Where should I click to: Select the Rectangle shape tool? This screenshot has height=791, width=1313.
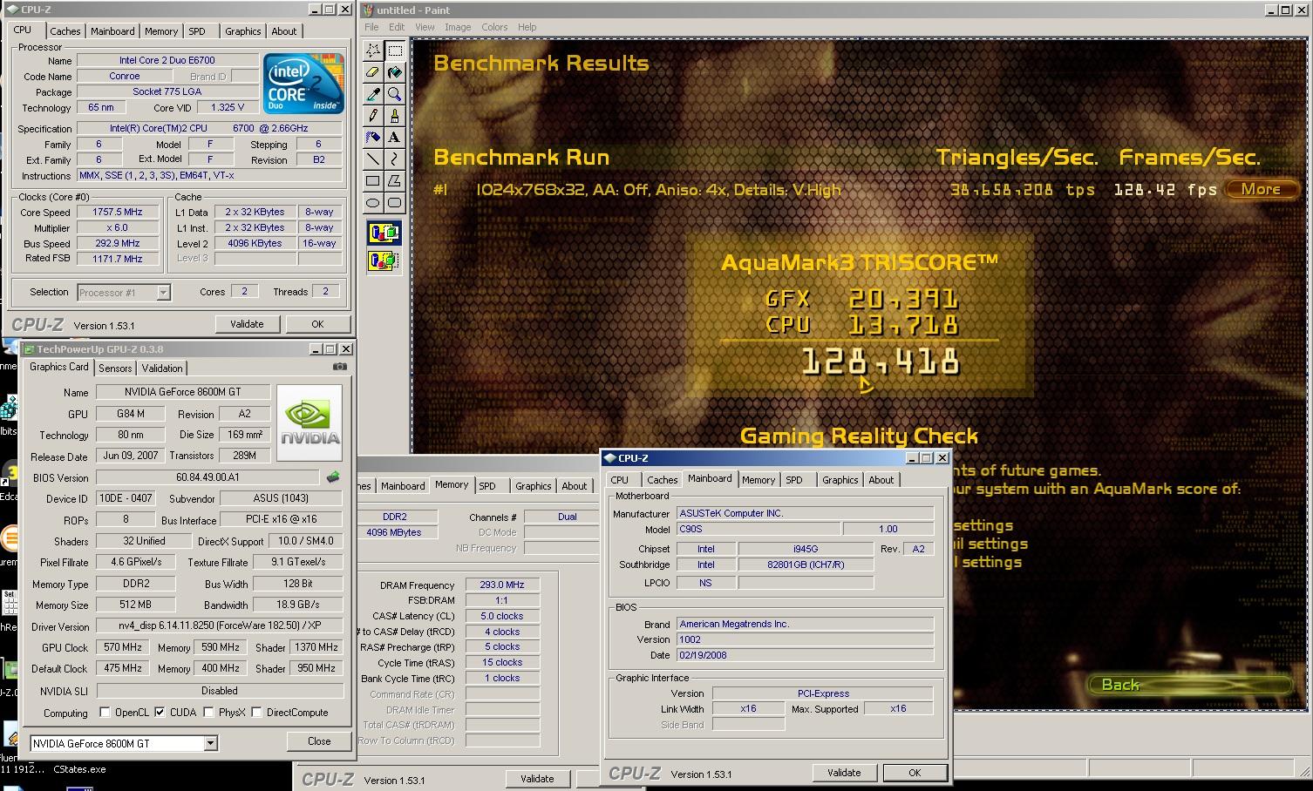click(x=373, y=181)
